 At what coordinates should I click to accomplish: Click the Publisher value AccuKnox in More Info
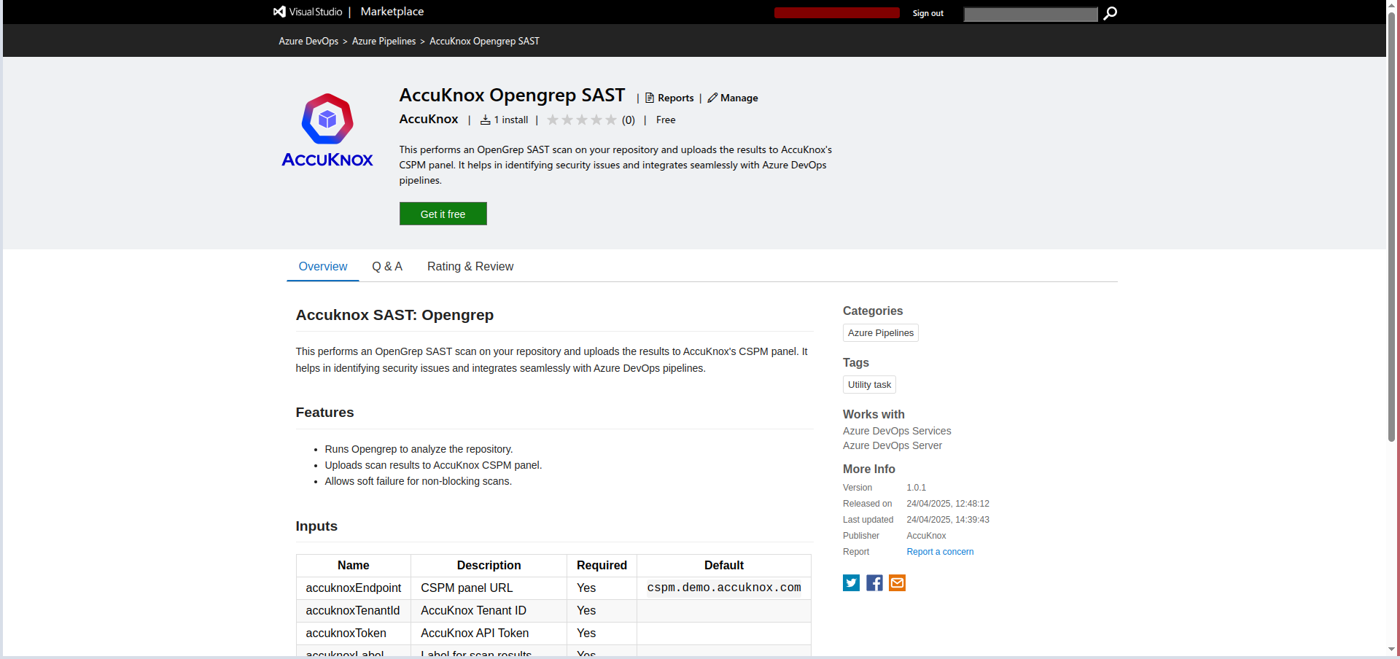pos(926,536)
